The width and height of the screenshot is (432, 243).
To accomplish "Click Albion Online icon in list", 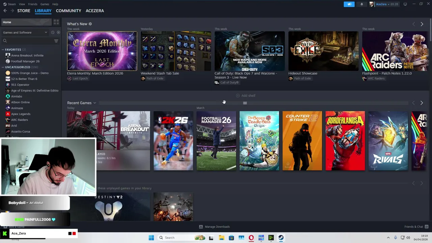I will 8,102.
